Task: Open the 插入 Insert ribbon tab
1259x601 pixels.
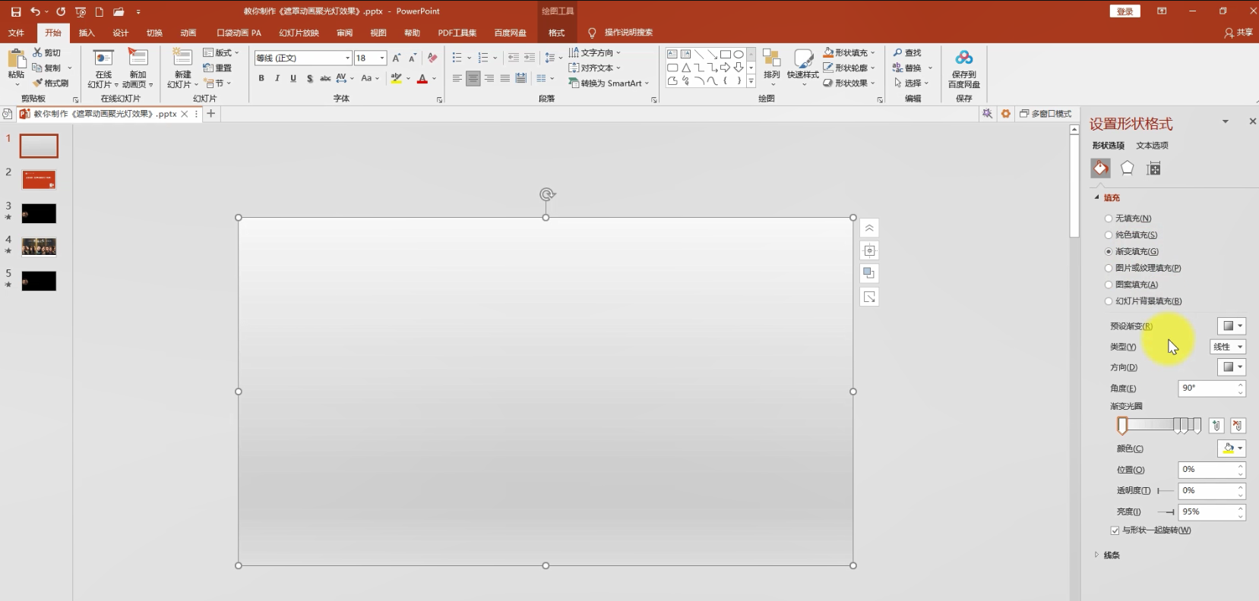Action: click(87, 33)
